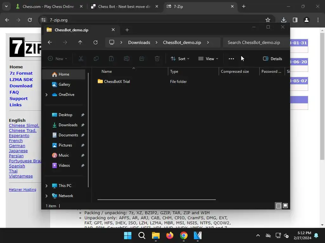Click the Copy icon in Explorer toolbar
The height and width of the screenshot is (243, 325).
[x=96, y=59]
